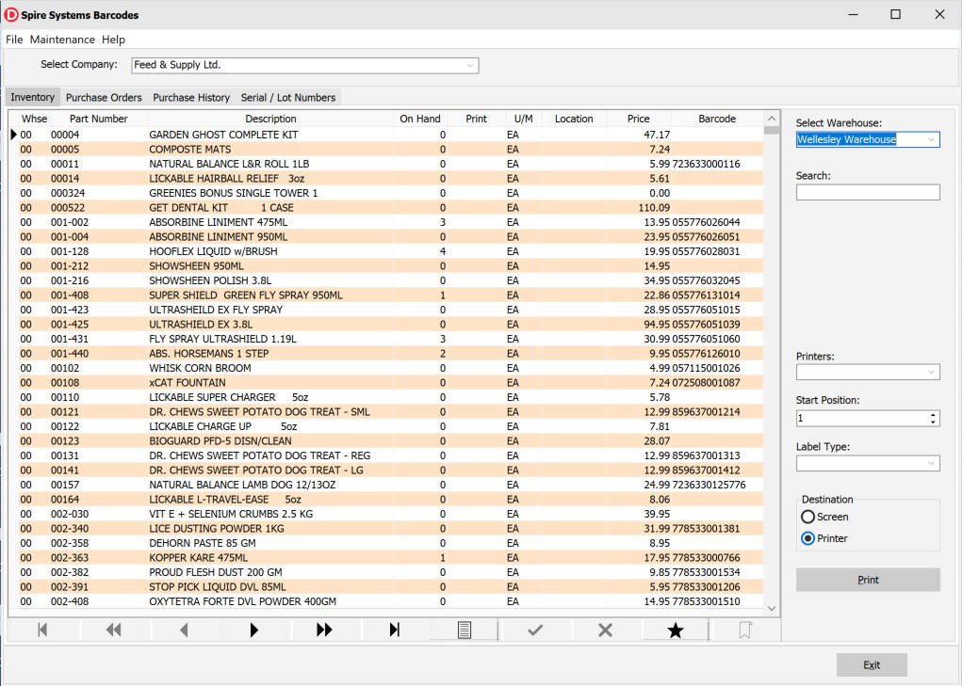Select BIOGUARD PFD-5 DISN/CLEAN row
Viewport: 962px width, 686px height.
coord(391,441)
